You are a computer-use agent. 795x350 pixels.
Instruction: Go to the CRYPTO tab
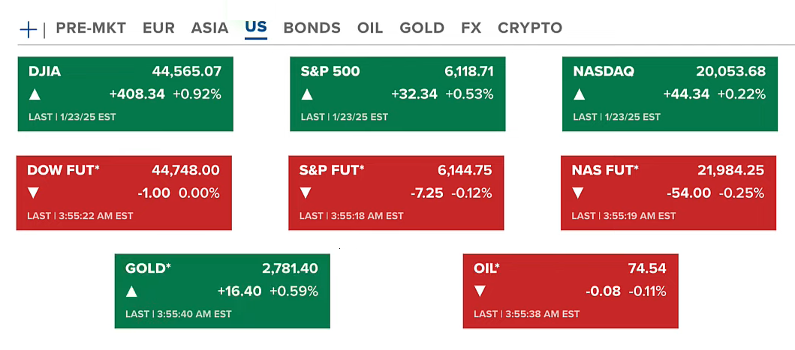click(529, 28)
